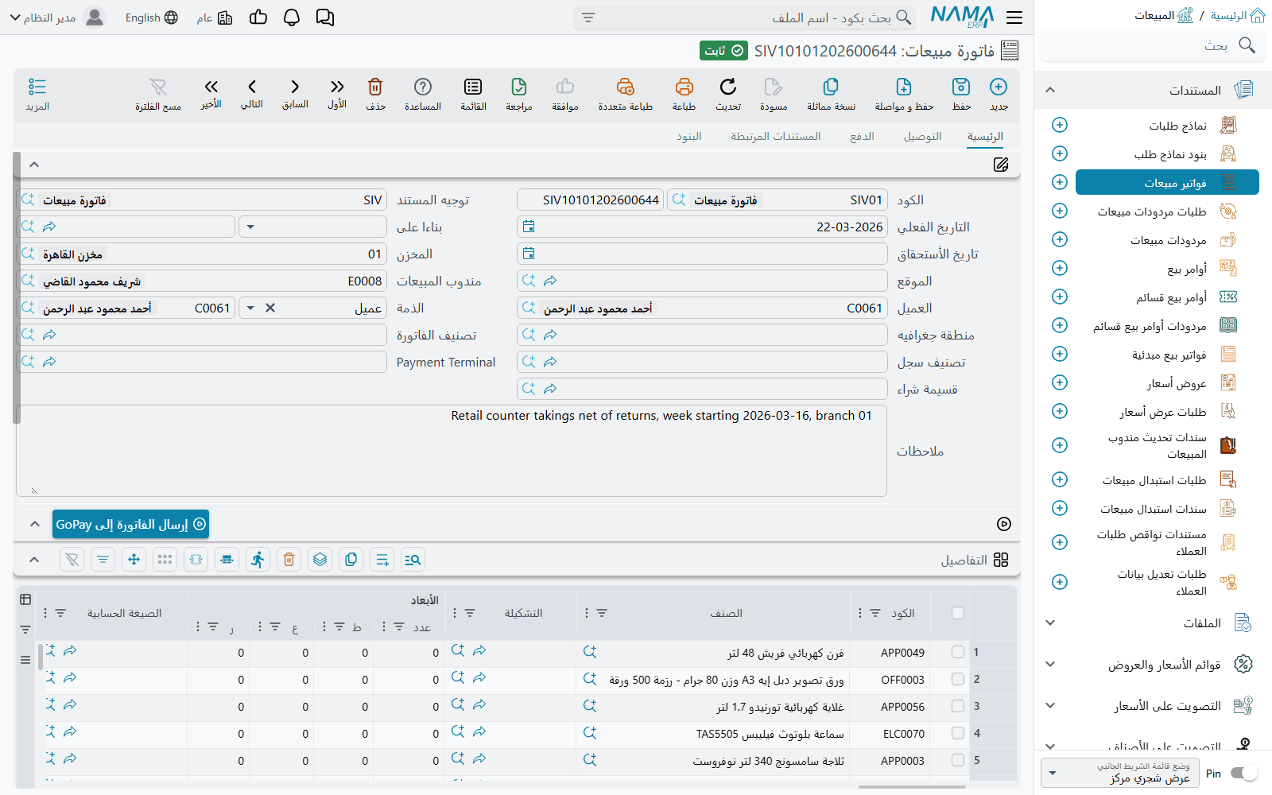Jump to الأخير last record arrow
Viewport: 1272px width, 795px height.
(x=211, y=87)
